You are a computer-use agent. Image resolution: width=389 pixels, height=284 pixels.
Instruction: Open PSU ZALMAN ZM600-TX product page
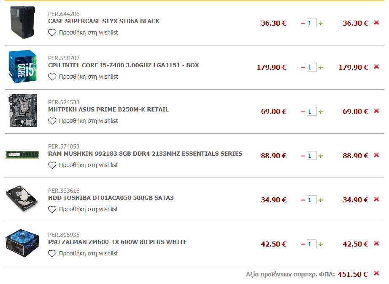pos(117,242)
